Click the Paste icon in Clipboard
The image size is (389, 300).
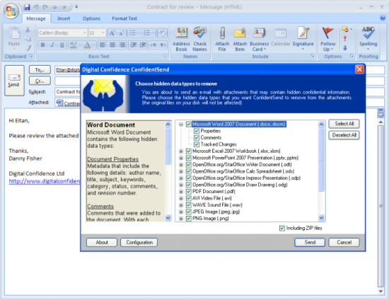[x=14, y=33]
